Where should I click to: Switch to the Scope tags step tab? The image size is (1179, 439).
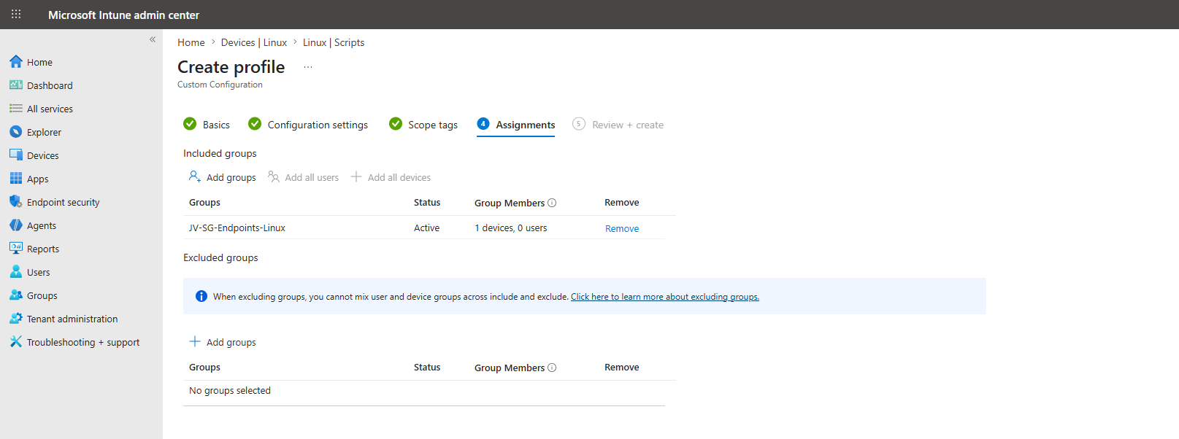click(423, 125)
